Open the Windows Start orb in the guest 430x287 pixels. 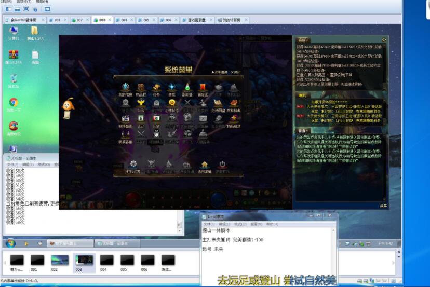click(x=10, y=243)
